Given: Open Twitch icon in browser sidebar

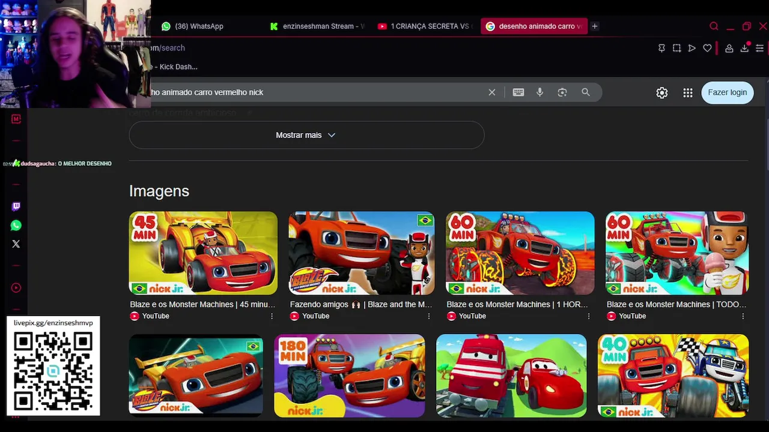Looking at the screenshot, I should coord(16,206).
